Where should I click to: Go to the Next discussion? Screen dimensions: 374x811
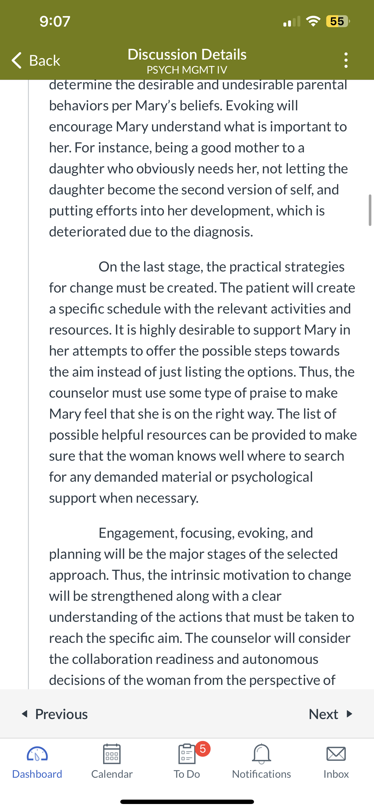coord(331,714)
